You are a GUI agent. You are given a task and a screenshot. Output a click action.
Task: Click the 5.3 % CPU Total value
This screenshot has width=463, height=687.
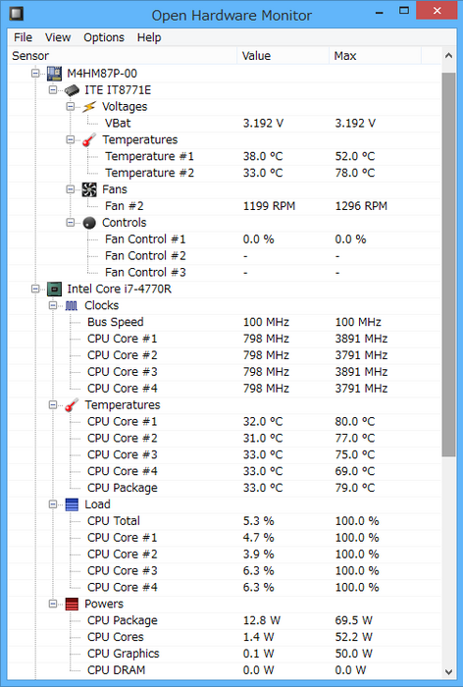click(x=258, y=521)
